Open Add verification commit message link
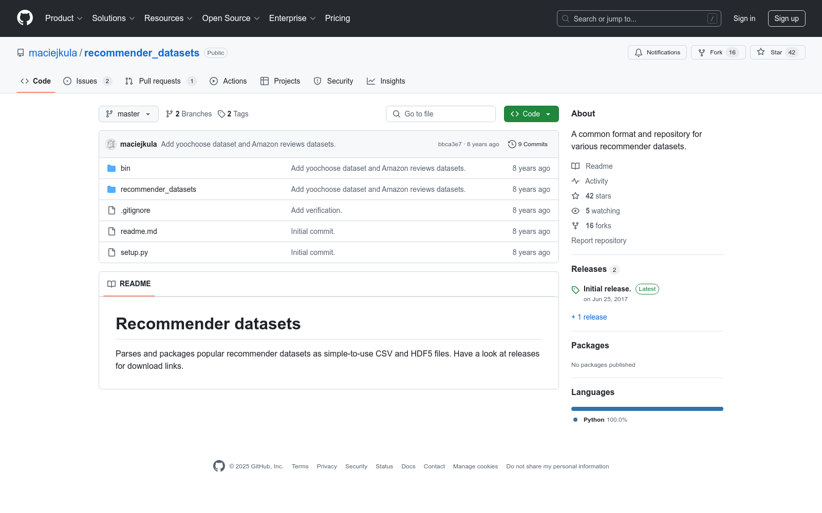Screen dimensions: 822x513 pyautogui.click(x=316, y=210)
